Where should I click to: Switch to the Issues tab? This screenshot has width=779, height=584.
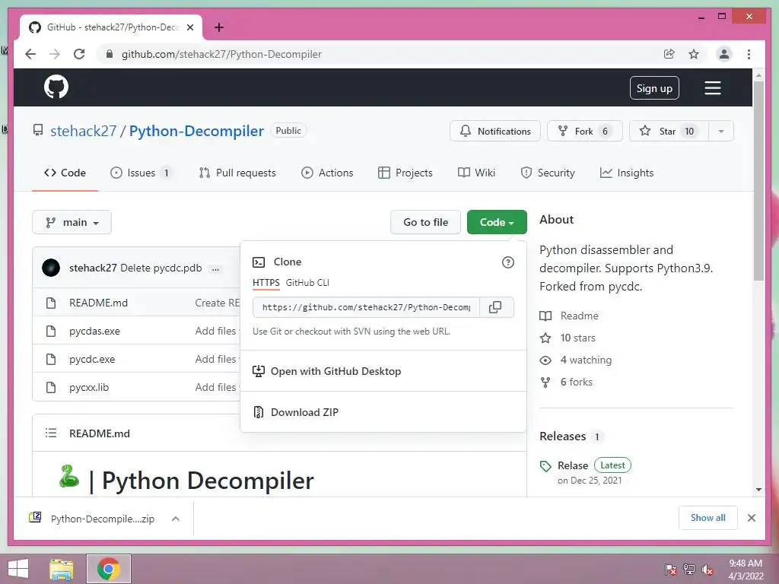tap(141, 173)
